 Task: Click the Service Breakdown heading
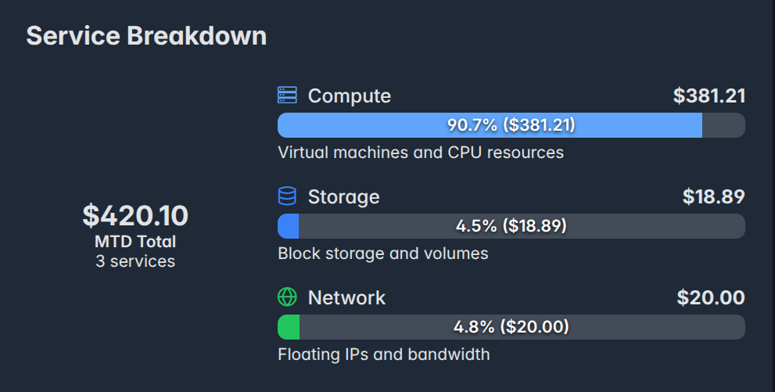point(146,36)
